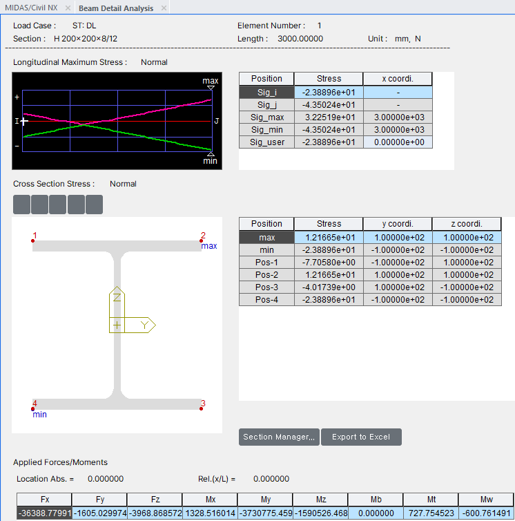Click the Mx column header
Image resolution: width=515 pixels, height=521 pixels.
click(x=210, y=500)
